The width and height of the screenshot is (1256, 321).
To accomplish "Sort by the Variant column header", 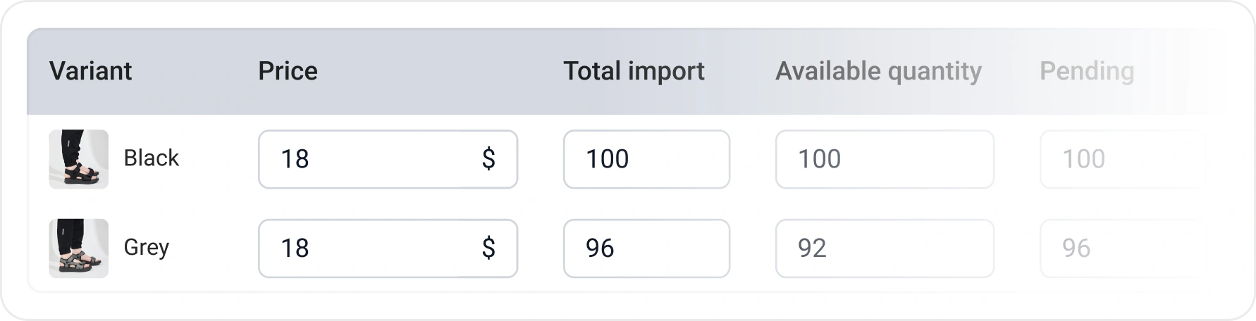I will 90,71.
